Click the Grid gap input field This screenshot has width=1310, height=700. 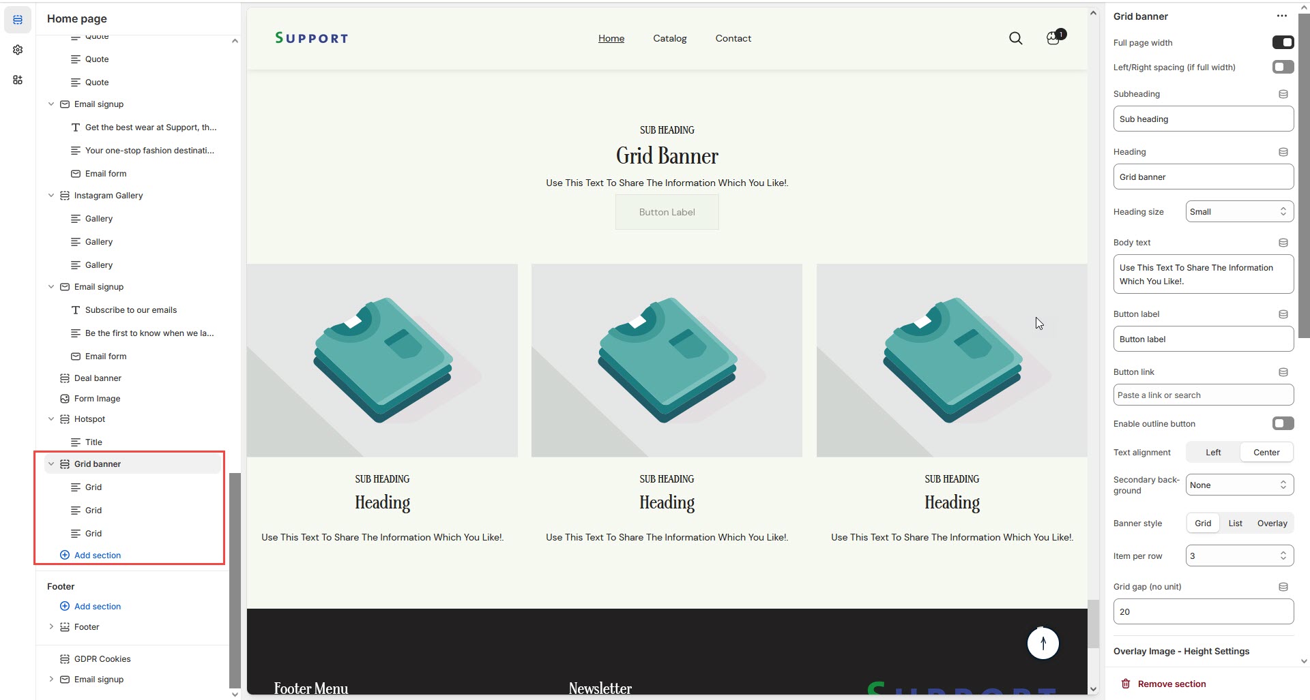tap(1203, 612)
